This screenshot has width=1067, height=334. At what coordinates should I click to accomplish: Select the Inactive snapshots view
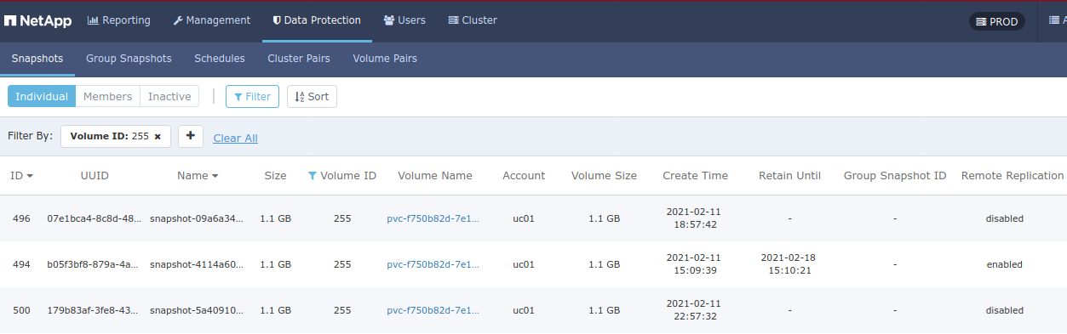pyautogui.click(x=169, y=97)
